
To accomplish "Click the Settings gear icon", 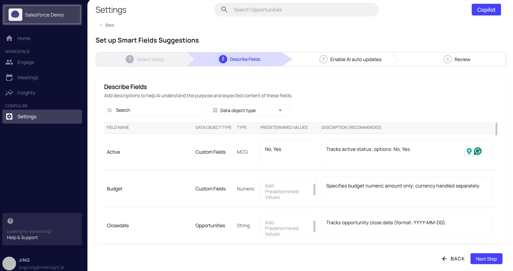I will coord(9,117).
